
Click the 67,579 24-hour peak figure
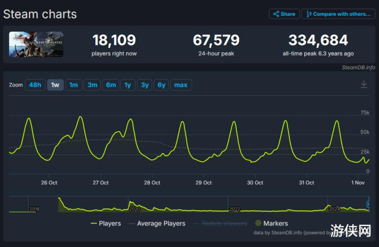(216, 40)
